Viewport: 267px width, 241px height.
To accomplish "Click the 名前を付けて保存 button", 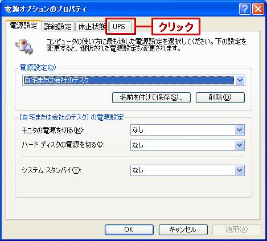I will click(151, 97).
